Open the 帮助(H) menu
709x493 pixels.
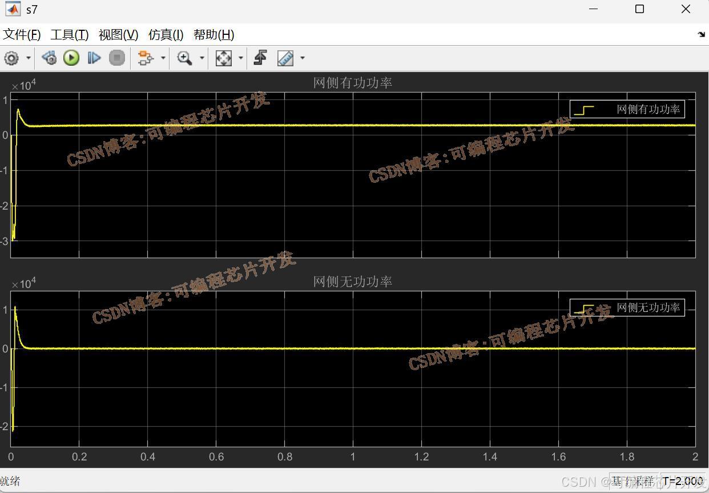pyautogui.click(x=213, y=35)
